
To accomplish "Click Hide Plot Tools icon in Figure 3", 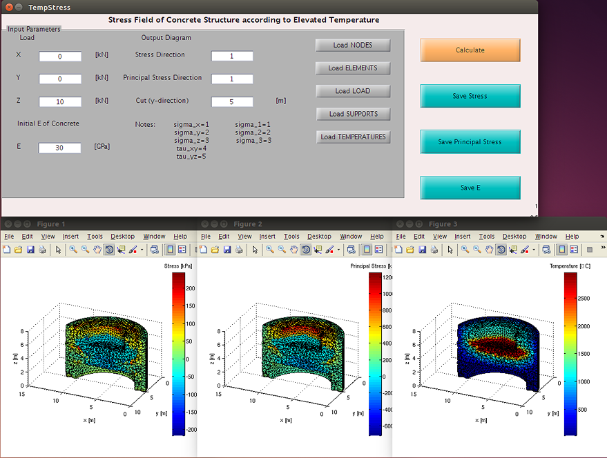I will click(590, 250).
